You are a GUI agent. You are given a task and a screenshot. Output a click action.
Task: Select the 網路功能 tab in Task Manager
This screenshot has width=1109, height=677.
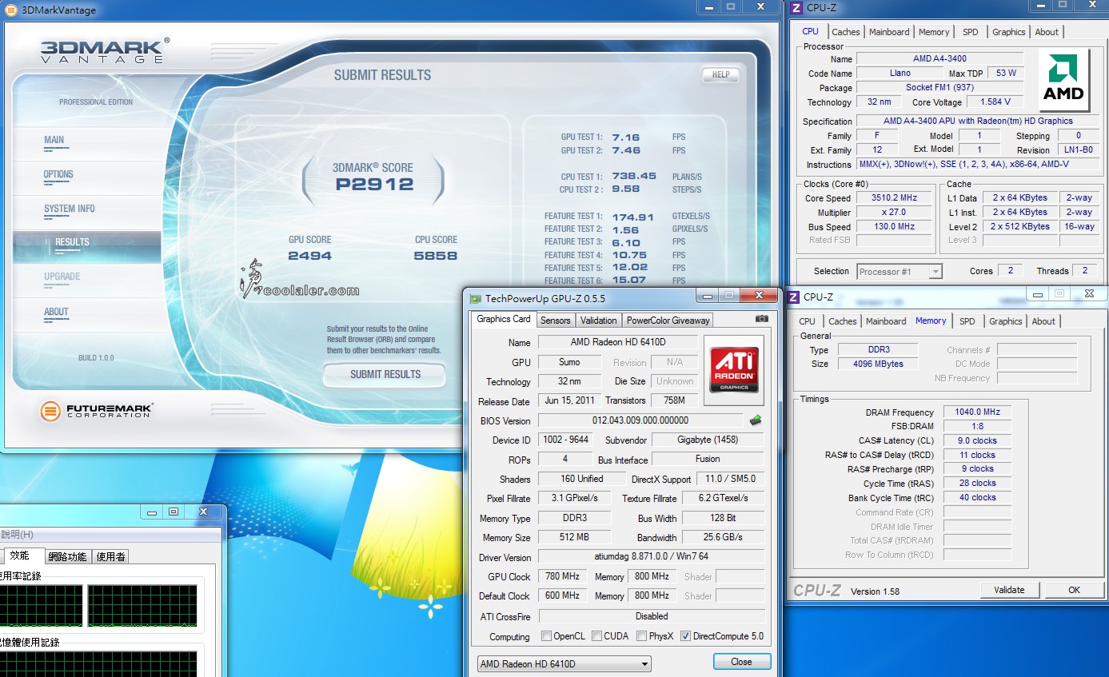click(x=67, y=556)
